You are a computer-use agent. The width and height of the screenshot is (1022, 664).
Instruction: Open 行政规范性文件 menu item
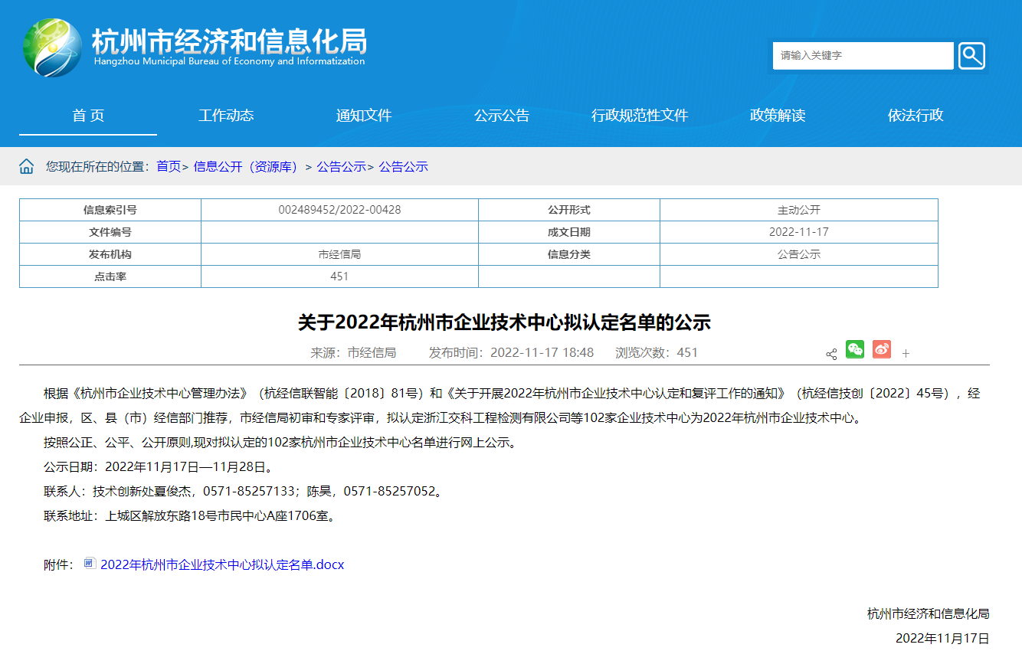pyautogui.click(x=640, y=116)
